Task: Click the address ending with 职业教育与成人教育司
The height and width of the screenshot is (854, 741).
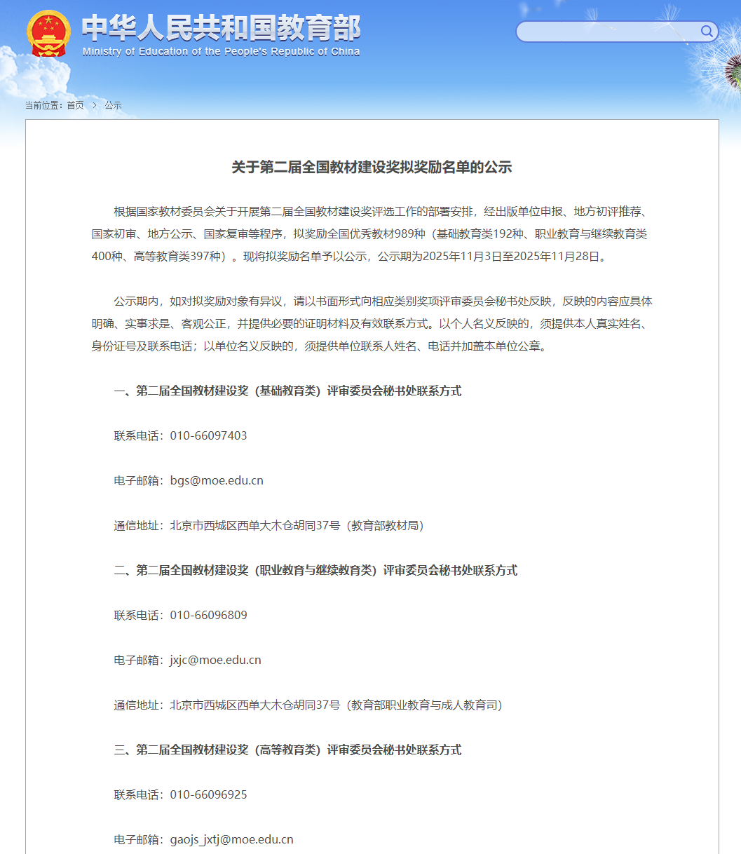Action: pos(336,705)
